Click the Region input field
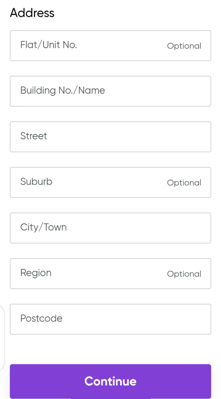Viewport: 221px width, 399px height. [110, 273]
